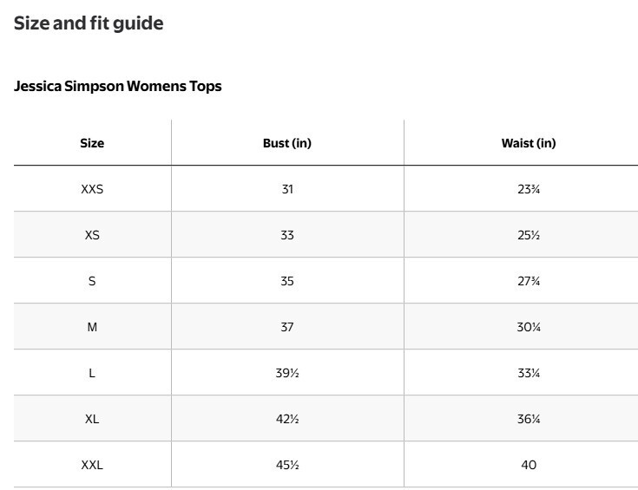Select the XS size cell
638x490 pixels.
click(92, 235)
